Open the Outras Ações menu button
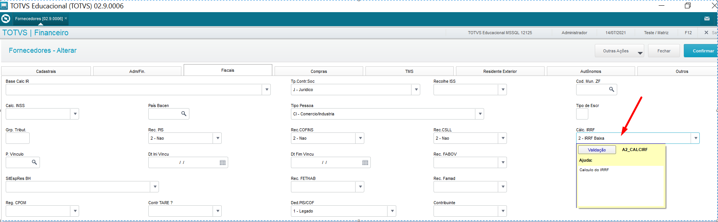The image size is (718, 222). click(x=620, y=51)
